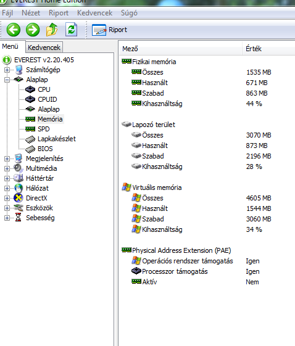Screen dimensions: 295x346
Task: Click the Háttértár storage icon
Action: [x=19, y=178]
